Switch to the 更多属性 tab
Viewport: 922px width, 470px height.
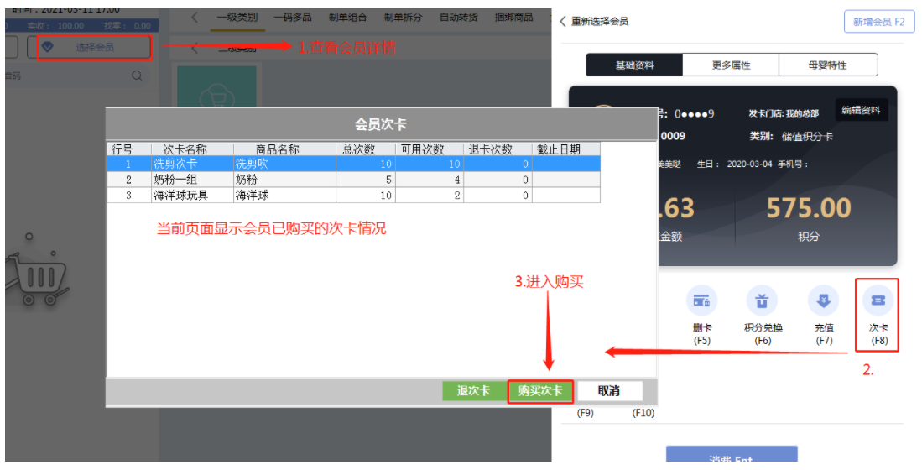coord(730,65)
